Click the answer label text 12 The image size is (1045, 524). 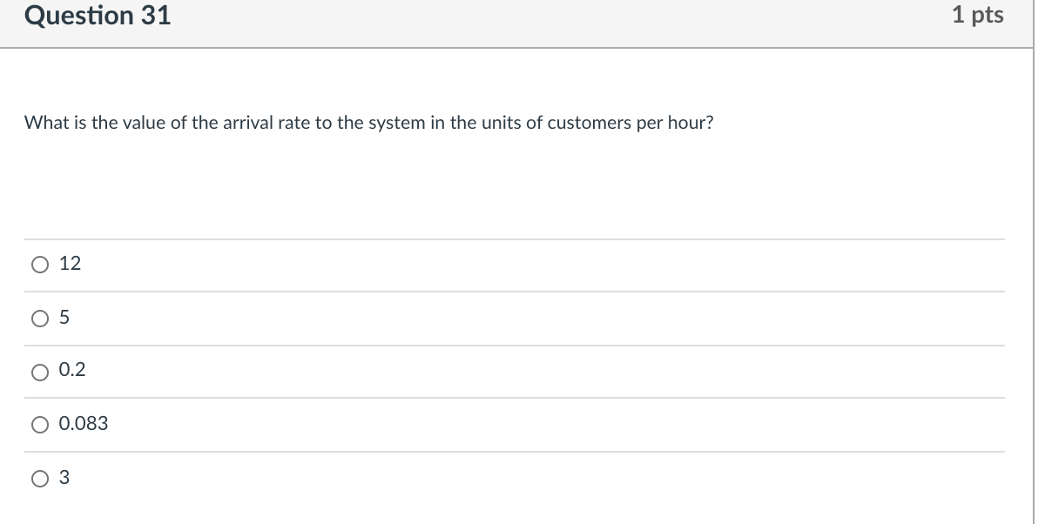pyautogui.click(x=70, y=265)
